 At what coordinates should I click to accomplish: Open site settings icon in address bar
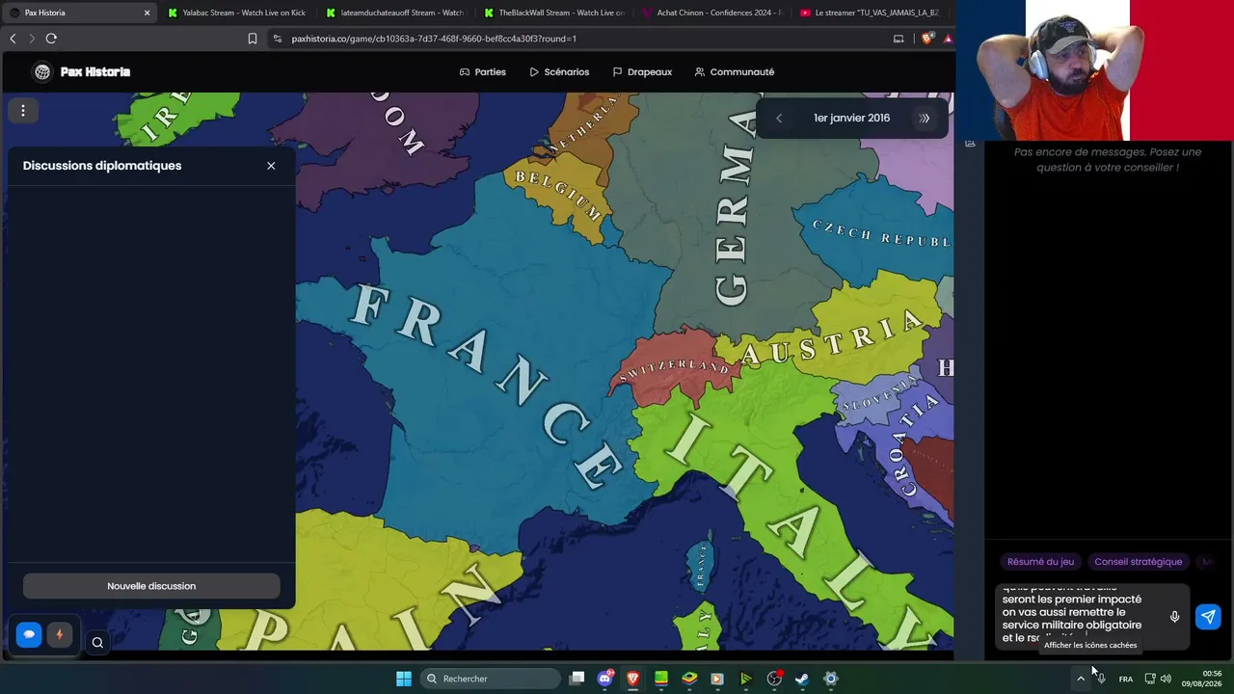[278, 39]
